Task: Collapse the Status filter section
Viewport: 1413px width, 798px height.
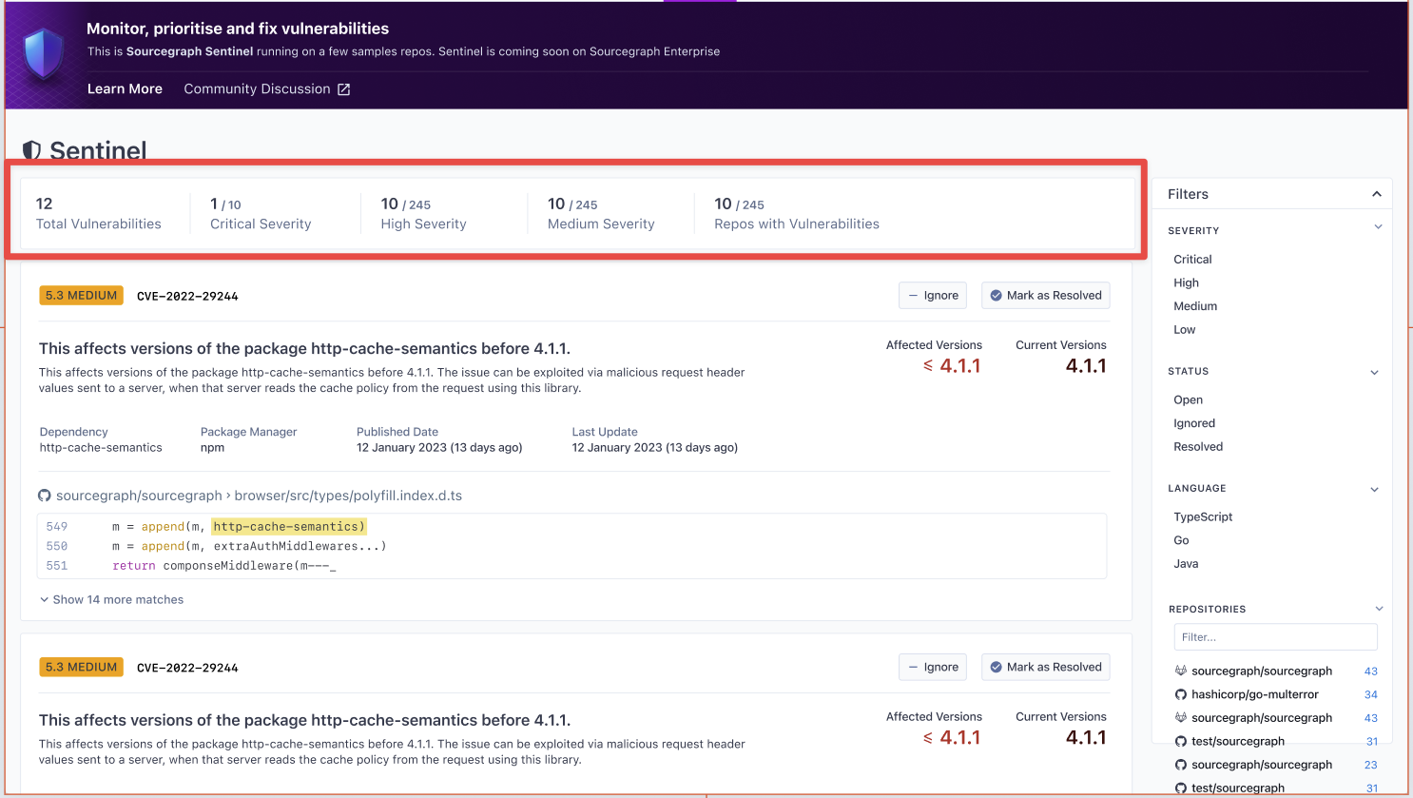Action: (1375, 372)
